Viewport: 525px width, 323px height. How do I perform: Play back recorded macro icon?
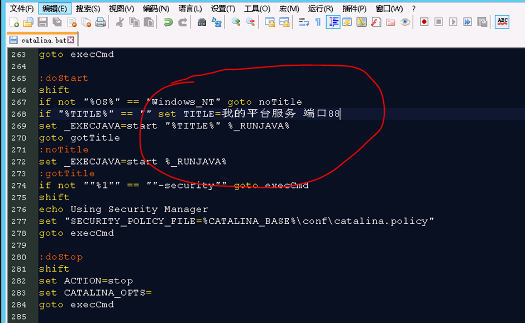click(453, 22)
